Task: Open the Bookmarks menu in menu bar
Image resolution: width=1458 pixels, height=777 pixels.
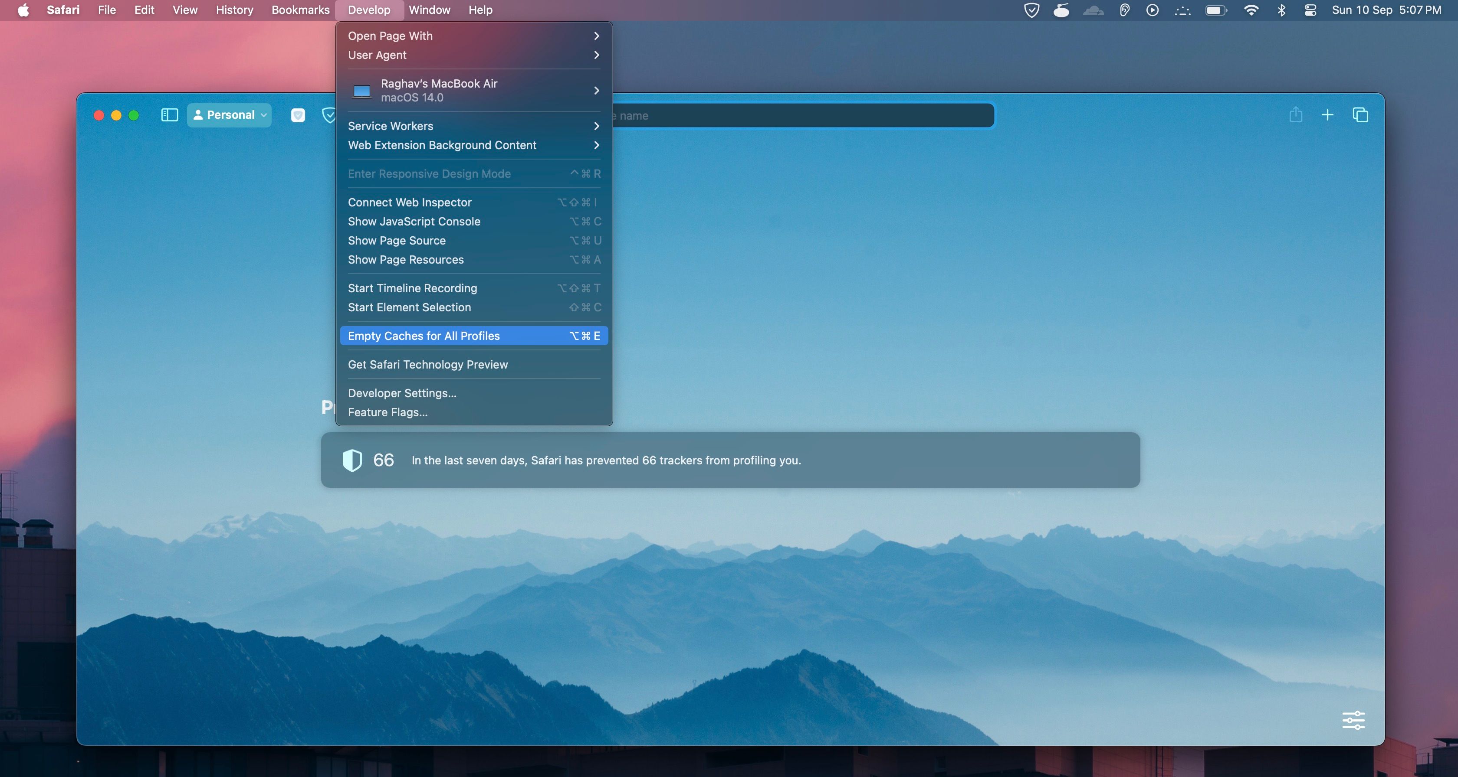Action: [x=300, y=10]
